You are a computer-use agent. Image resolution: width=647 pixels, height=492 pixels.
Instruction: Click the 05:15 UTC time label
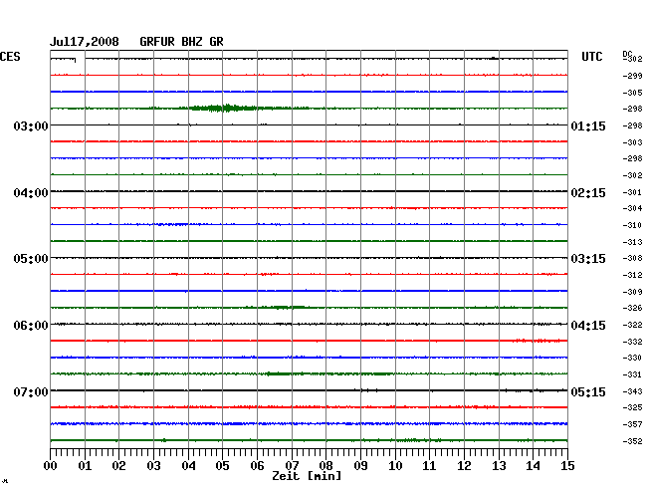(x=588, y=392)
